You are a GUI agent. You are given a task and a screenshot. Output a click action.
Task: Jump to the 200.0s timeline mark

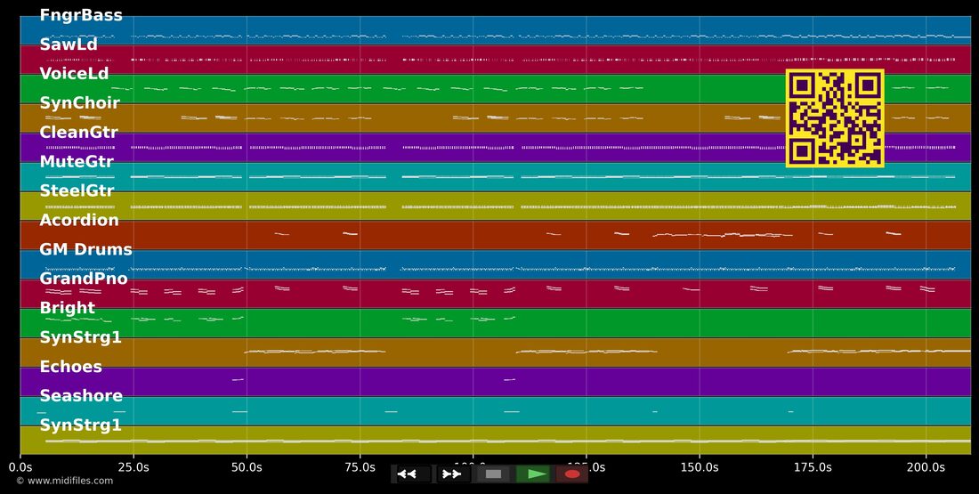(x=926, y=467)
